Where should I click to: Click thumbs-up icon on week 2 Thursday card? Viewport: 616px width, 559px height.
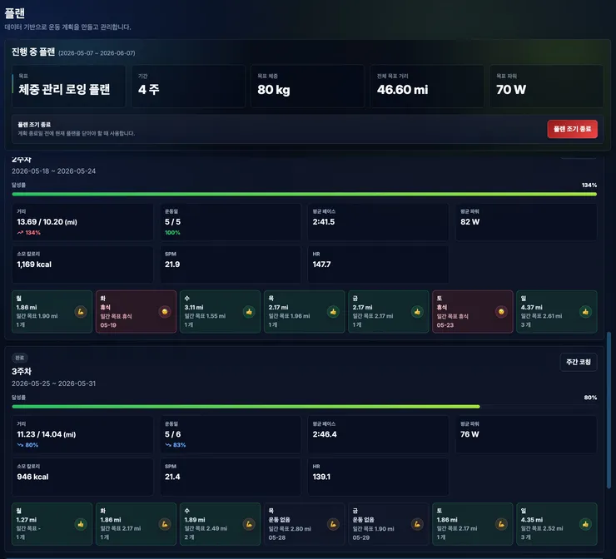coord(333,312)
